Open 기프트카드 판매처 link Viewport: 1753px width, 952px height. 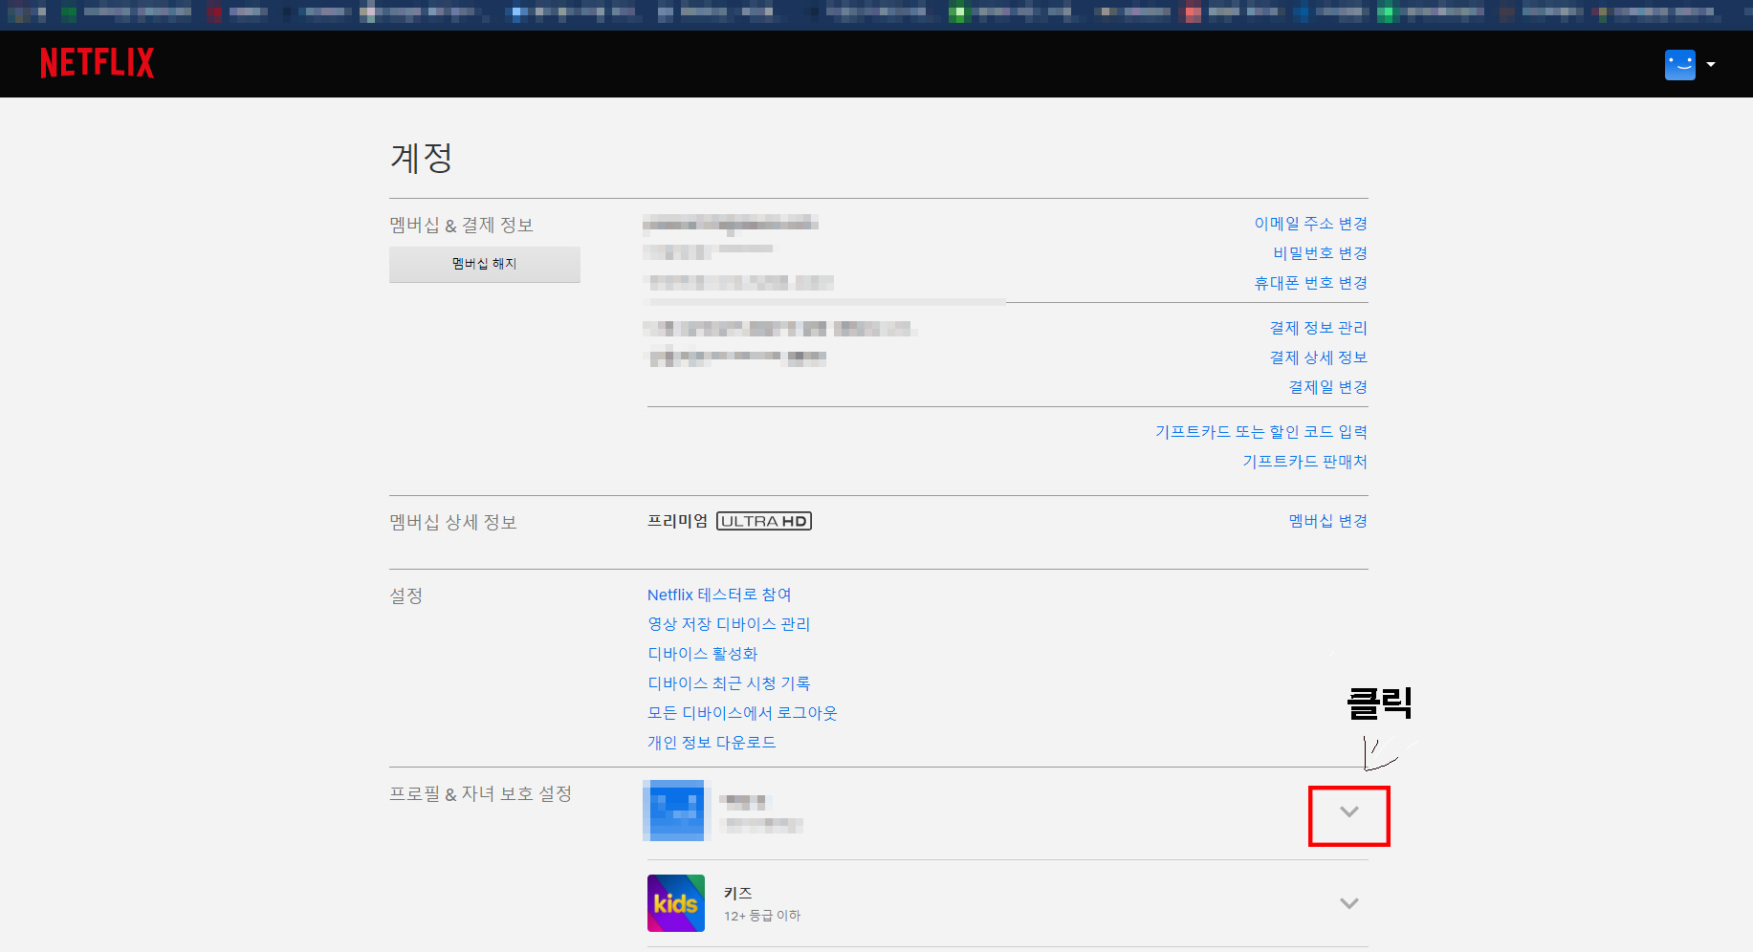coord(1304,462)
